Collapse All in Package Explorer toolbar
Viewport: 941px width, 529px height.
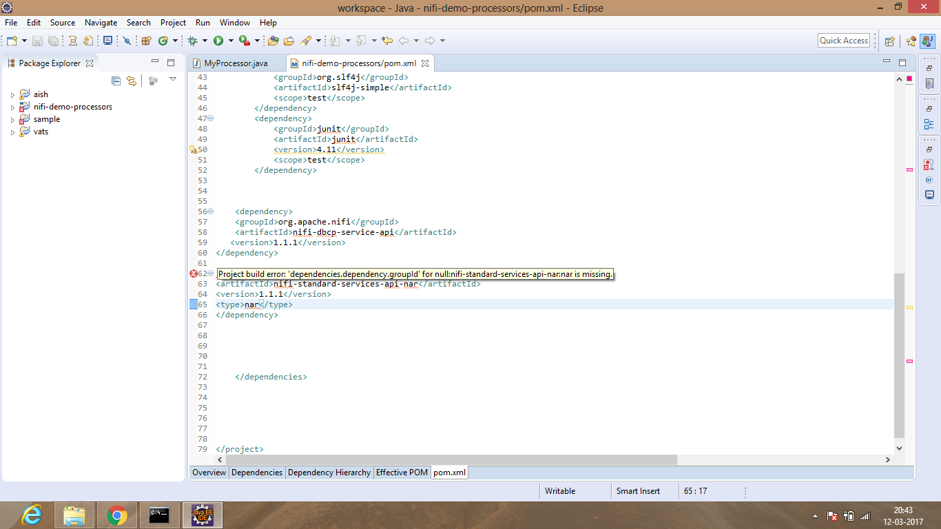pyautogui.click(x=116, y=81)
